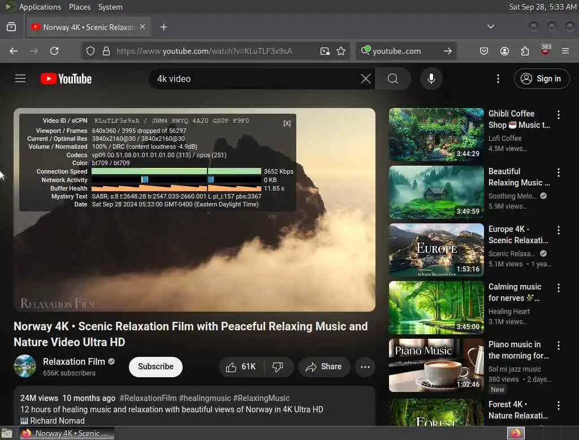Open Firefox View button
Viewport: 579px width, 440px height.
11,27
